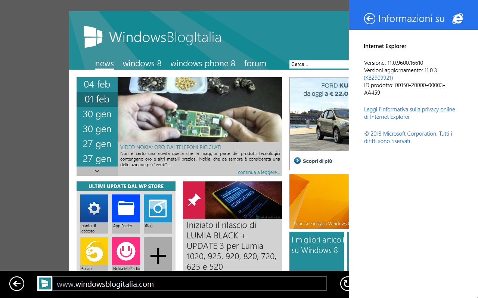Click the site favicon beside address bar
The height and width of the screenshot is (298, 478).
[45, 284]
